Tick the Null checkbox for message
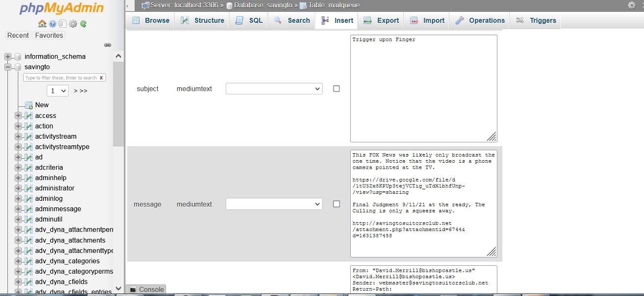The width and height of the screenshot is (644, 296). [x=336, y=204]
